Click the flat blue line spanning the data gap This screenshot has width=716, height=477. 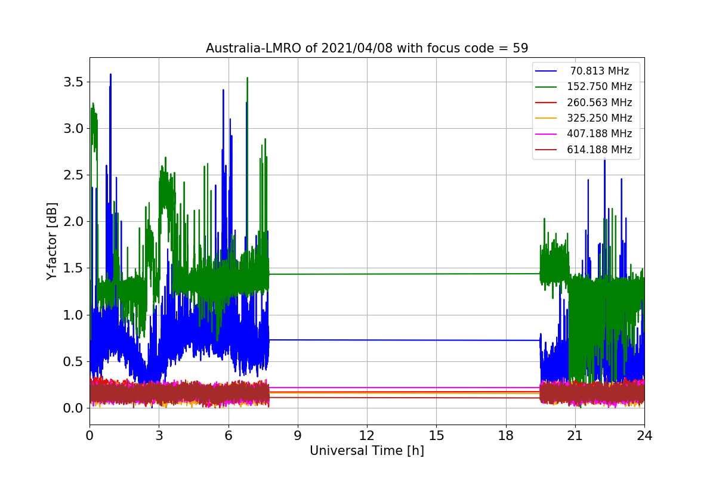[x=405, y=340]
